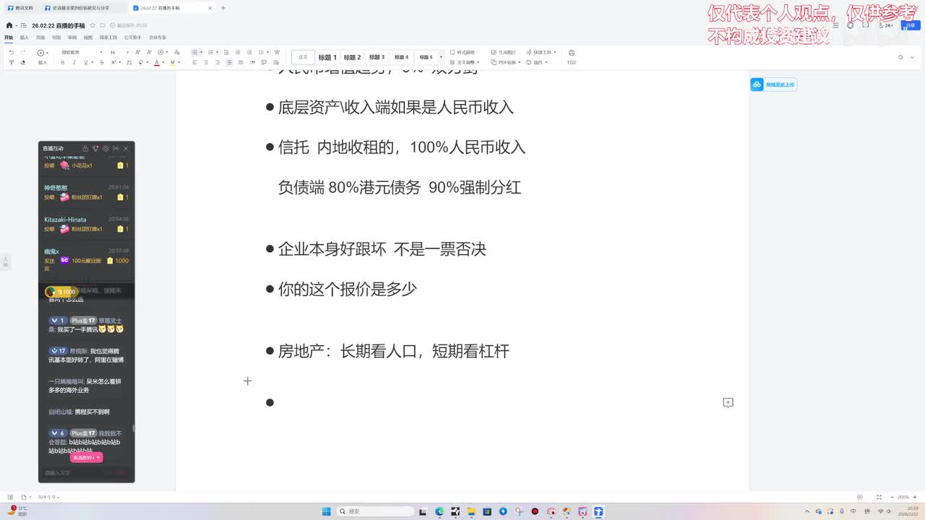Screen dimensions: 925x520
Task: Open the 插件 dropdown
Action: (x=535, y=62)
